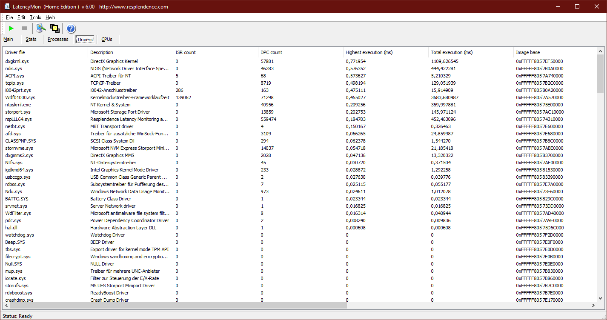The width and height of the screenshot is (607, 320).
Task: Select the Wdf01000.sys driver row
Action: pos(20,97)
